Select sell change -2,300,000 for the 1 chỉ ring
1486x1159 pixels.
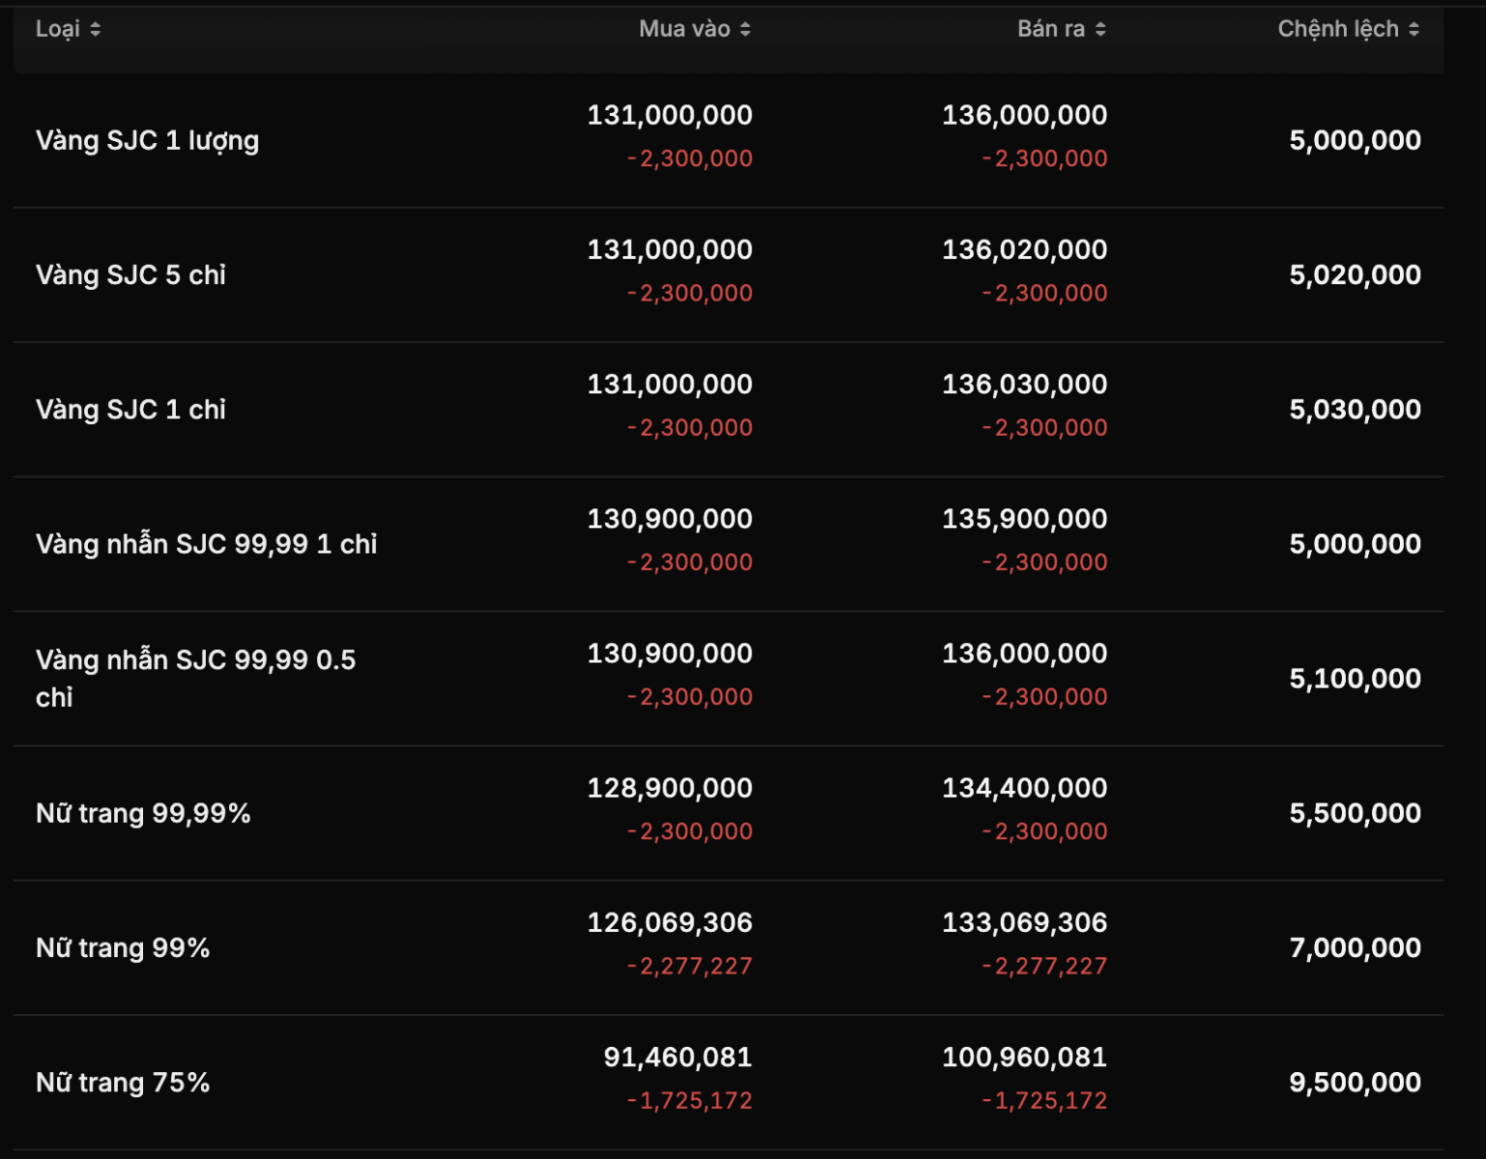pos(1045,562)
